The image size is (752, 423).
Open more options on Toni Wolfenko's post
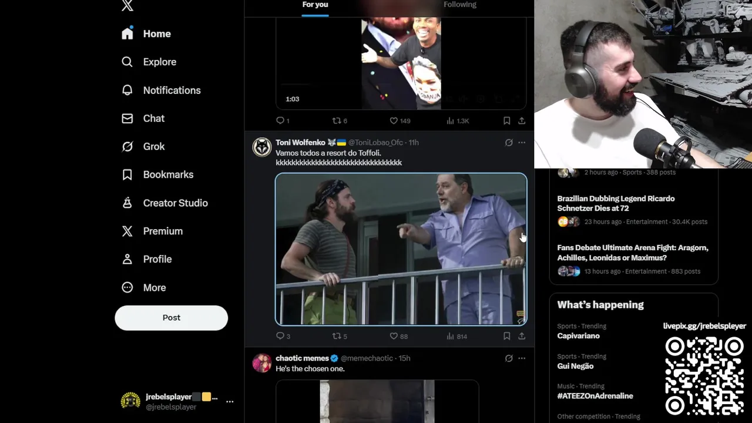click(x=522, y=142)
